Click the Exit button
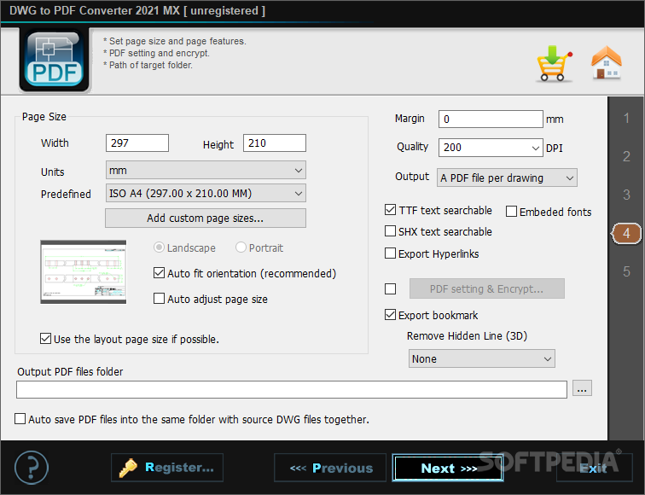645x495 pixels. pyautogui.click(x=594, y=468)
